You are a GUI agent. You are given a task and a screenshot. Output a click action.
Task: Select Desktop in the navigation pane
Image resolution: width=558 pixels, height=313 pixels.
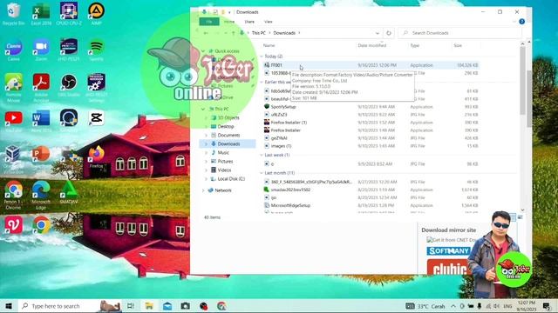[226, 126]
